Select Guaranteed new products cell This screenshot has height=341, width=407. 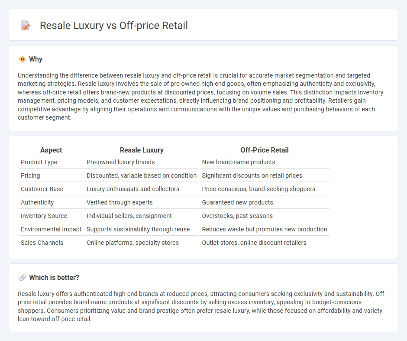click(x=238, y=203)
